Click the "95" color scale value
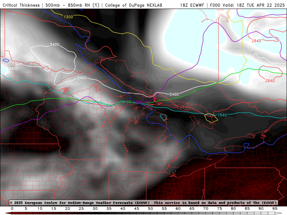 pyautogui.click(x=275, y=209)
